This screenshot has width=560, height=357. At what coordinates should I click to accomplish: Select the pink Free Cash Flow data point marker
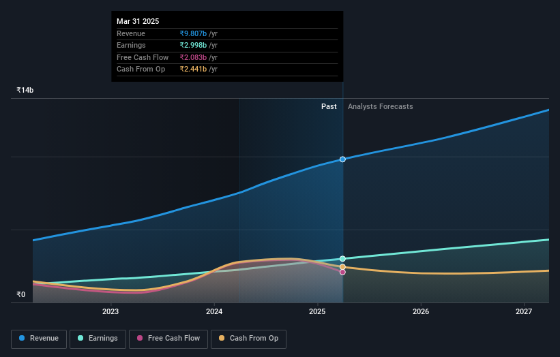point(342,273)
